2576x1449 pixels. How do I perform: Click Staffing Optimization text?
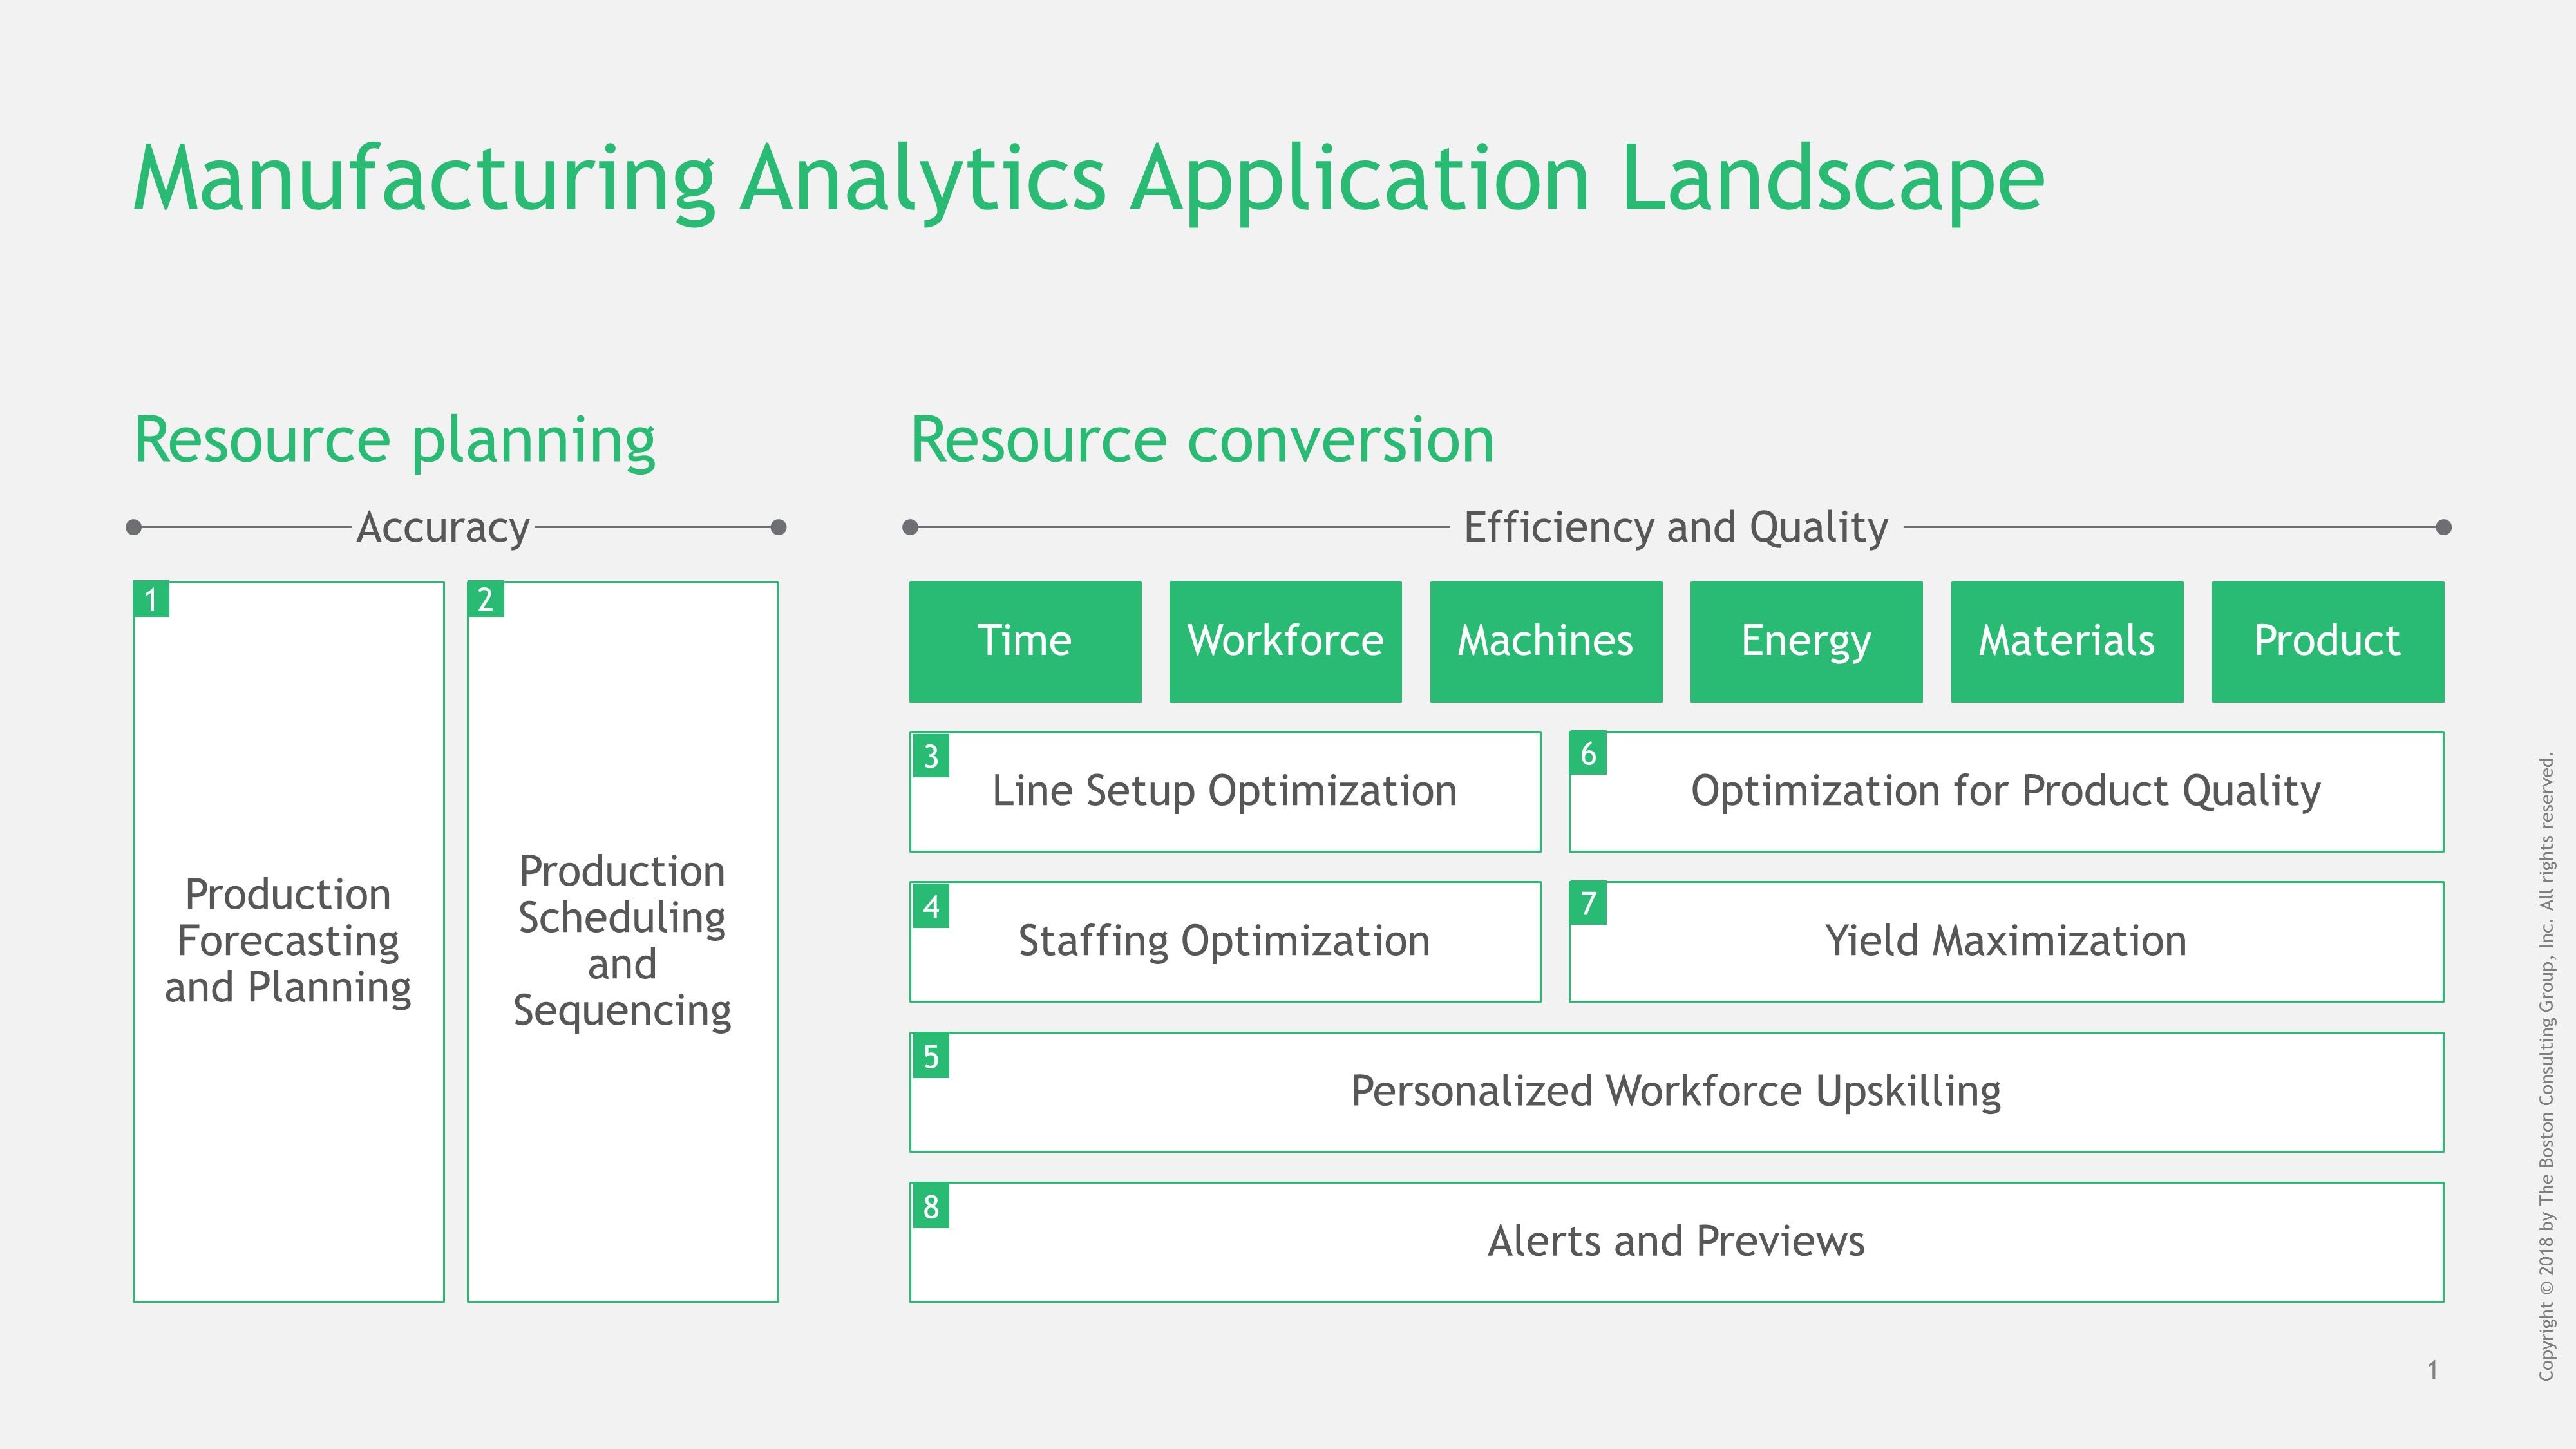click(x=1224, y=941)
